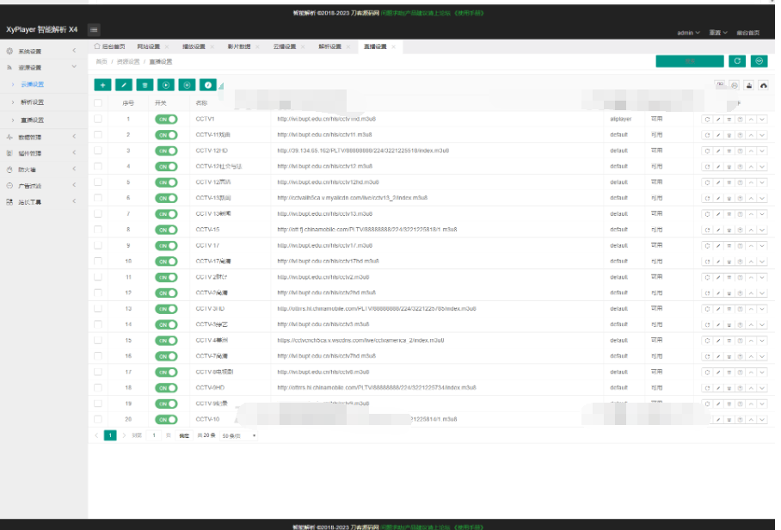Image resolution: width=781 pixels, height=530 pixels.
Task: Click the green refresh button at top right
Action: tap(737, 61)
